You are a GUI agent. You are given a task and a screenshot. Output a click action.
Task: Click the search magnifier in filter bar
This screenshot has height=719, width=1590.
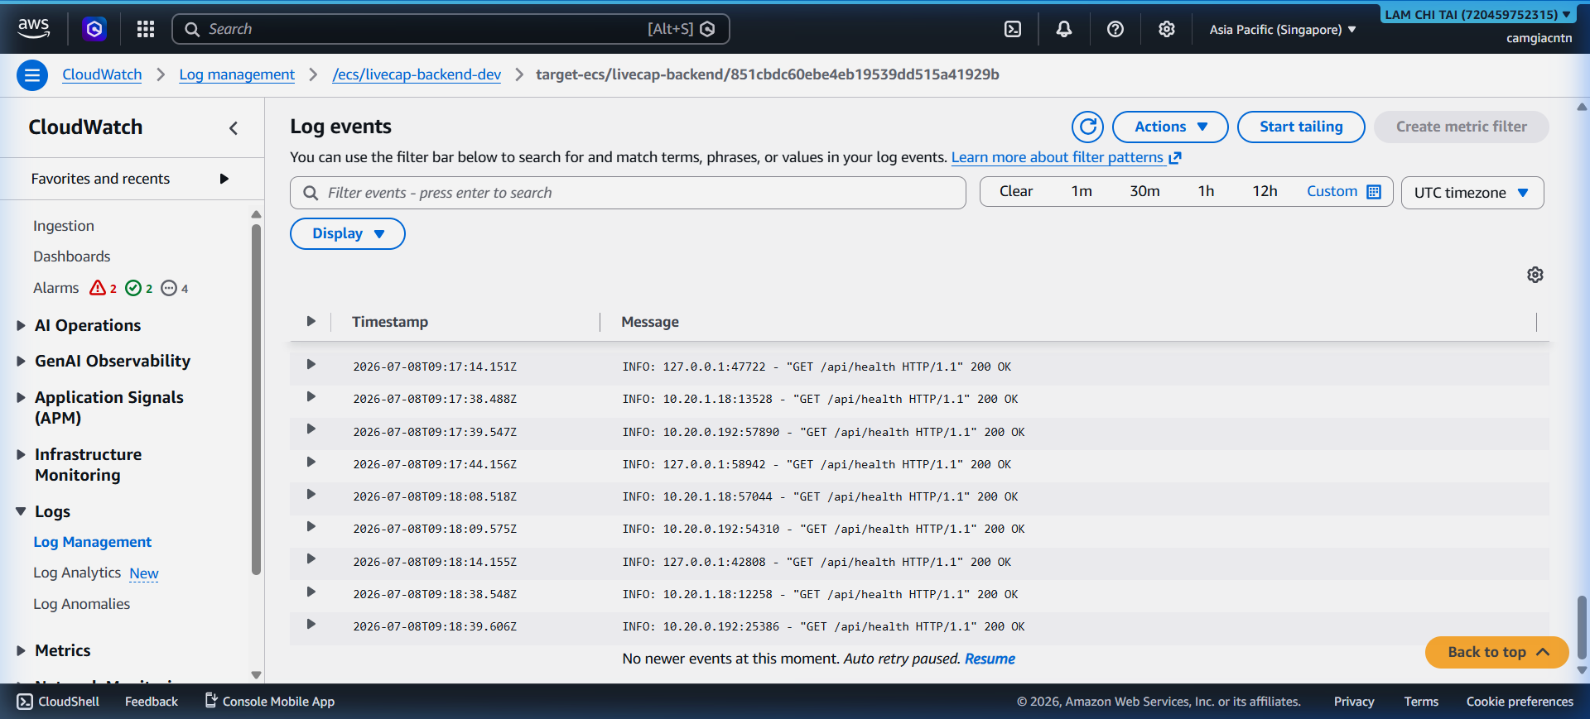click(x=311, y=193)
